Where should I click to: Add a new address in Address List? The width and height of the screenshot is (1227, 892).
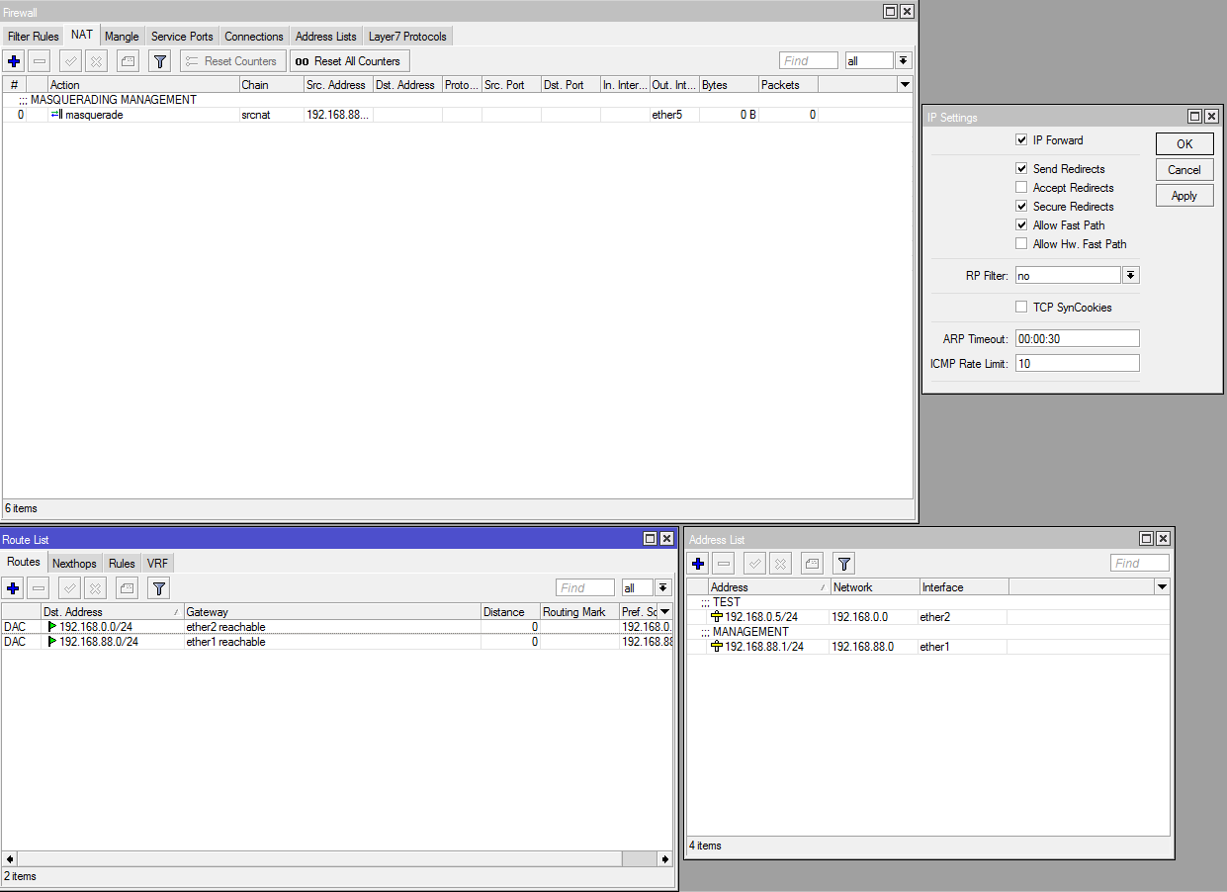click(698, 564)
